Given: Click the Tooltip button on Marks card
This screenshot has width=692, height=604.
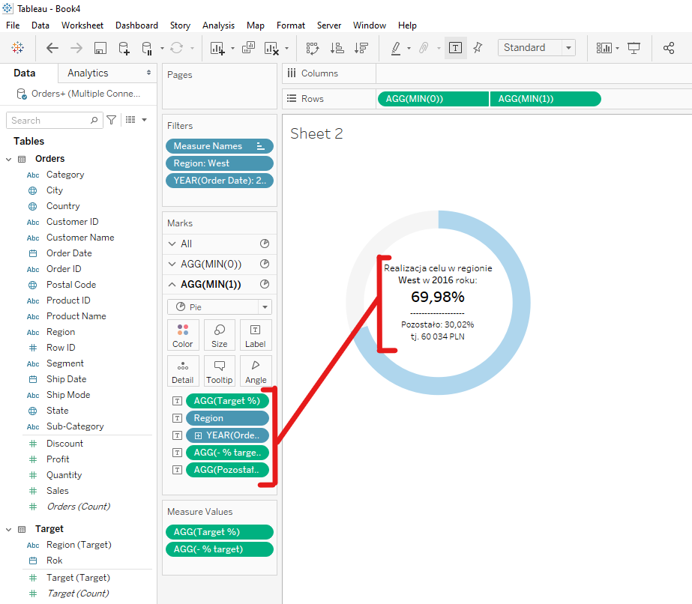Looking at the screenshot, I should [219, 371].
